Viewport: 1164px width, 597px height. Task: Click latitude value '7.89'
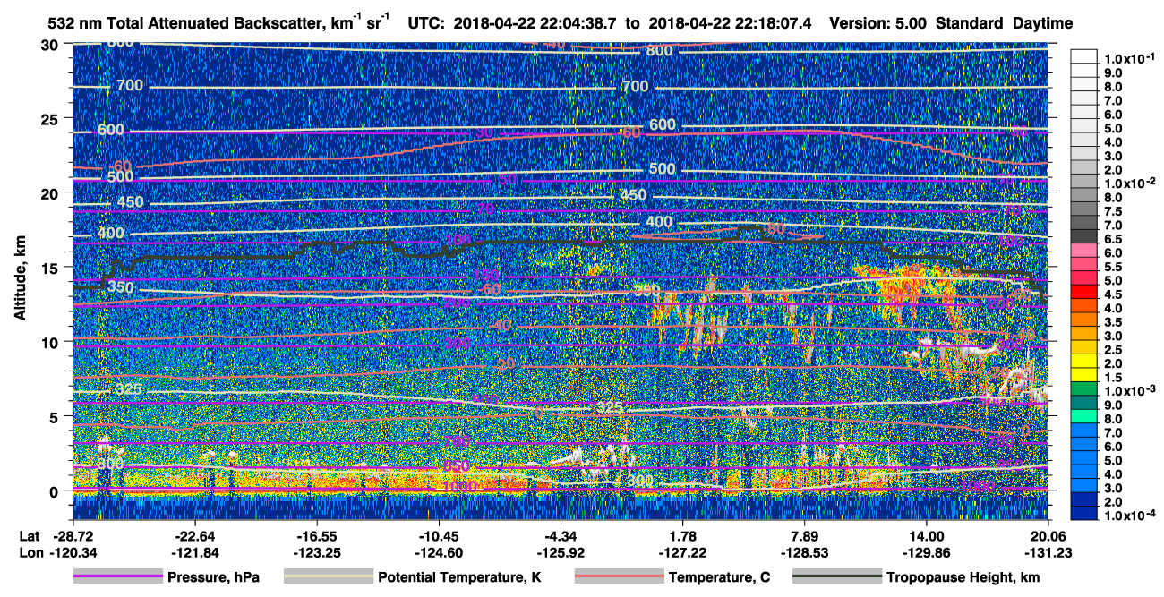pyautogui.click(x=805, y=535)
